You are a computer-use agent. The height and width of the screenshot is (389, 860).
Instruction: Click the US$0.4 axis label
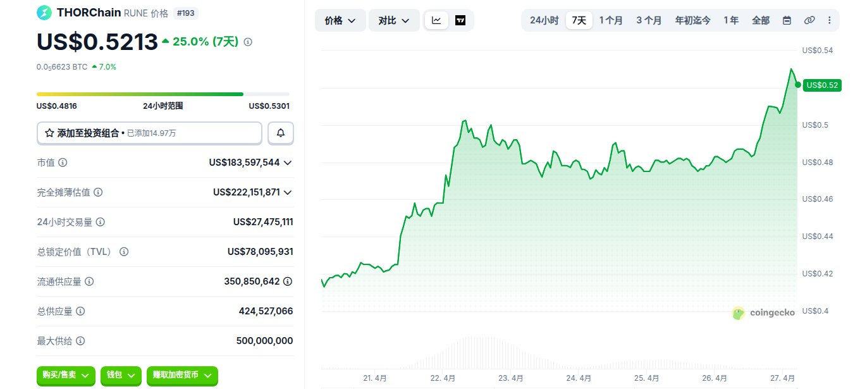pyautogui.click(x=816, y=311)
